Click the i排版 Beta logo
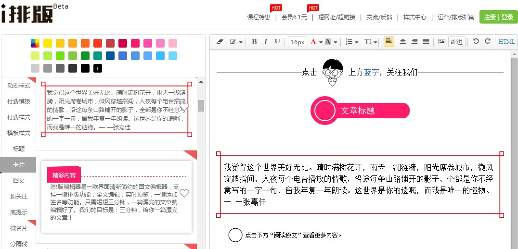The image size is (518, 249). tap(34, 13)
